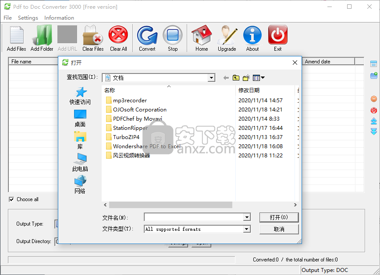The width and height of the screenshot is (380, 275).
Task: Select 快速访问 in the dialog places bar
Action: coord(80,96)
